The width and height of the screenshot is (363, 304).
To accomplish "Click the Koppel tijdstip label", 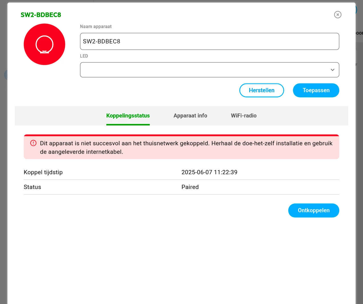I will click(43, 172).
